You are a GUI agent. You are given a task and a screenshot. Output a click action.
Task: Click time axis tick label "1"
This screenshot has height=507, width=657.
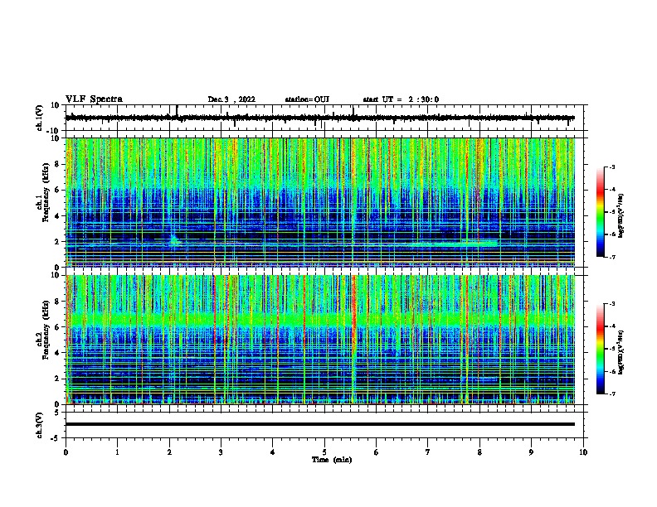pos(117,452)
